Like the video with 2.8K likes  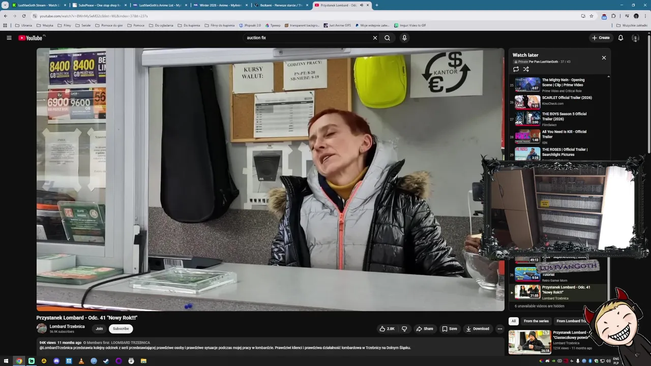tap(387, 328)
